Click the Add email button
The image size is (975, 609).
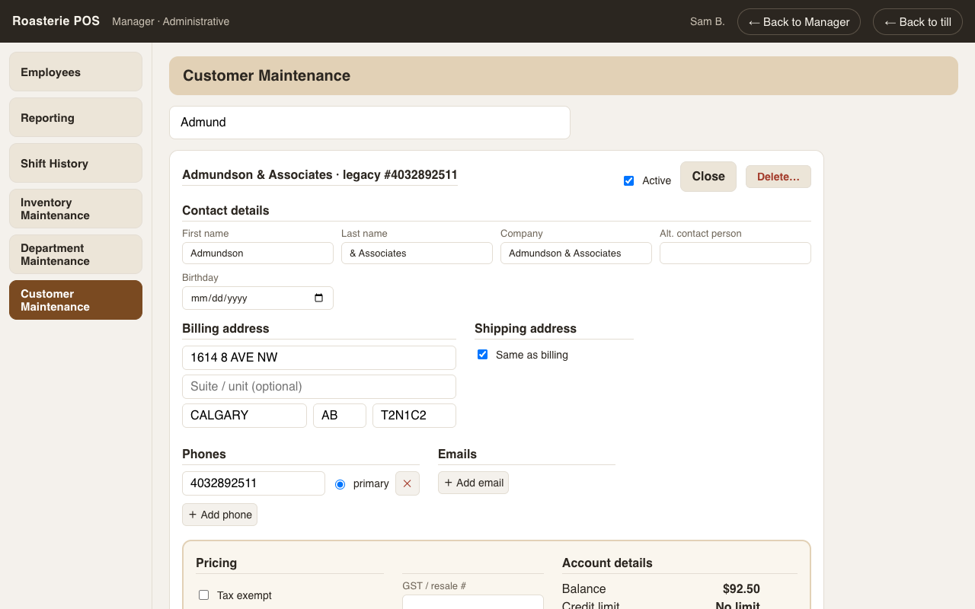(x=473, y=483)
